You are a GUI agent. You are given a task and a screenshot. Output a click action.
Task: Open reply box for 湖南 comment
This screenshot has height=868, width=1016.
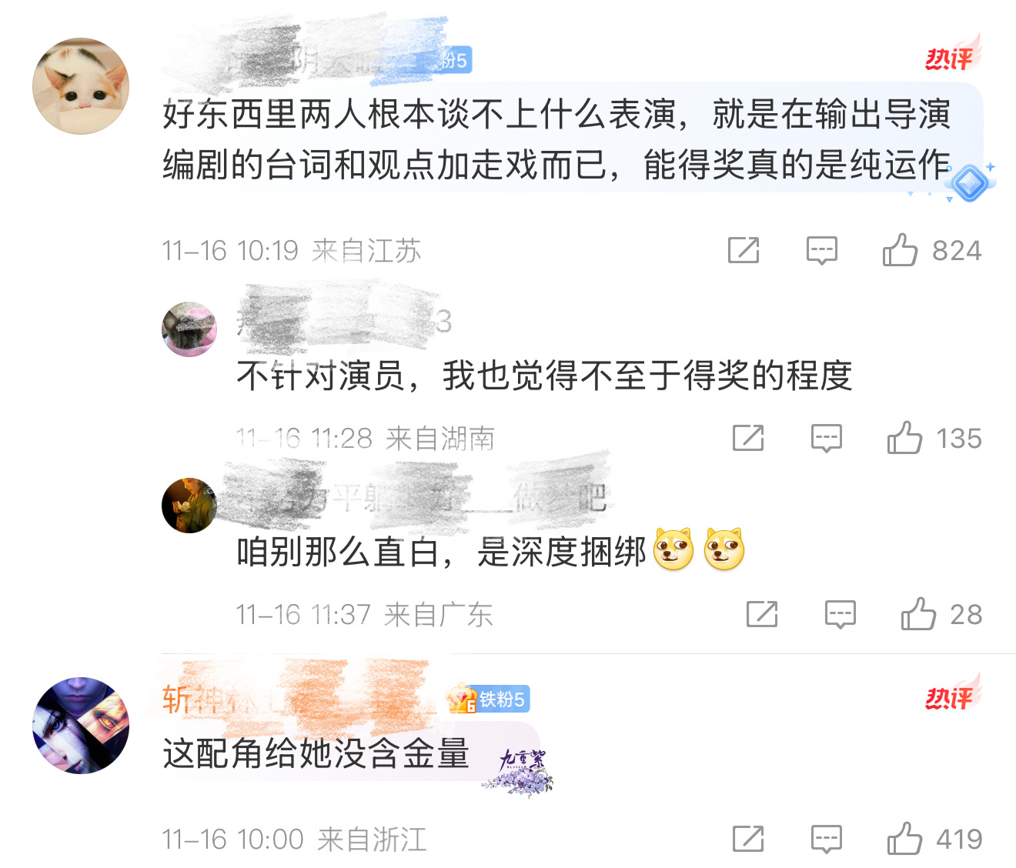click(827, 439)
